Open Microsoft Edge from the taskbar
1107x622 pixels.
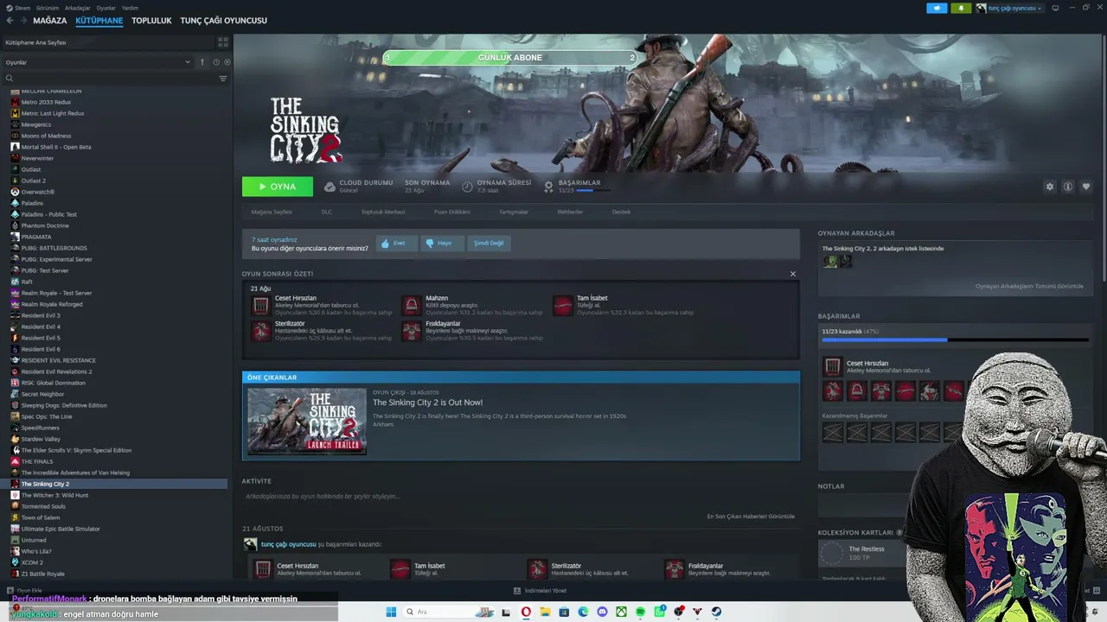tap(583, 612)
